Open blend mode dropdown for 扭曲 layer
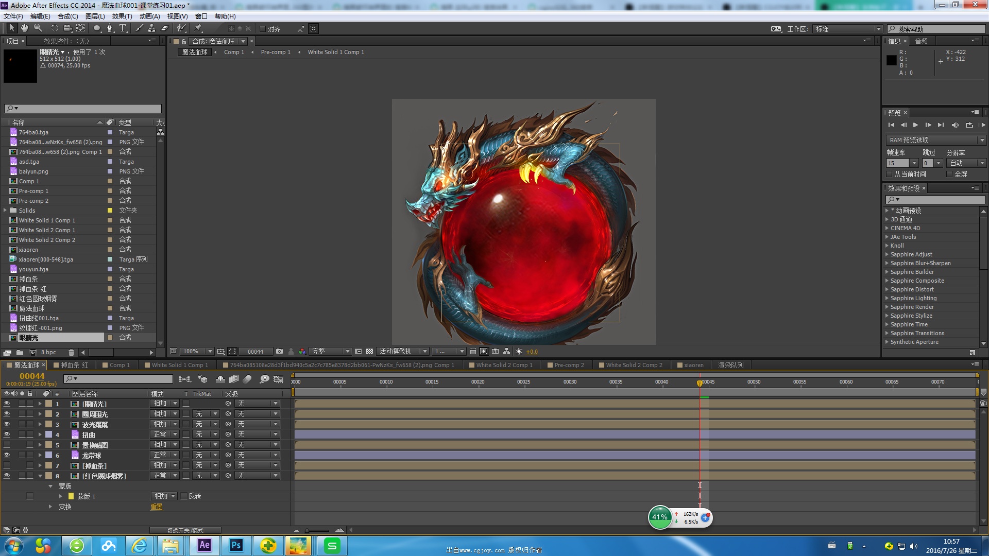Screen dimensions: 989x556 tap(165, 435)
